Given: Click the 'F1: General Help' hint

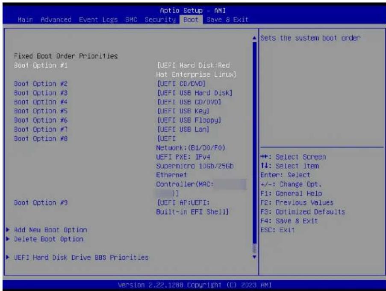Looking at the screenshot, I should (291, 194).
